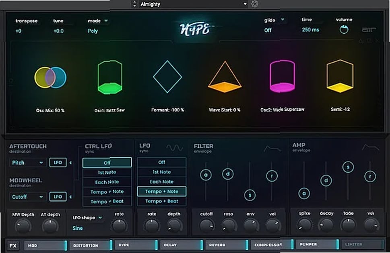This screenshot has height=253, width=390.
Task: Click the LFO button next to Pitch destination
Action: (58, 163)
